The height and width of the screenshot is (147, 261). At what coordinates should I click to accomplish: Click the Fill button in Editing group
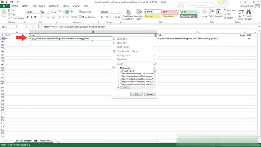(x=228, y=14)
